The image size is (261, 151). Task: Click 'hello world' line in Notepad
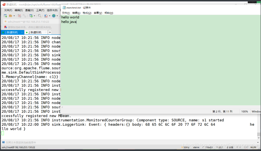[x=70, y=17]
